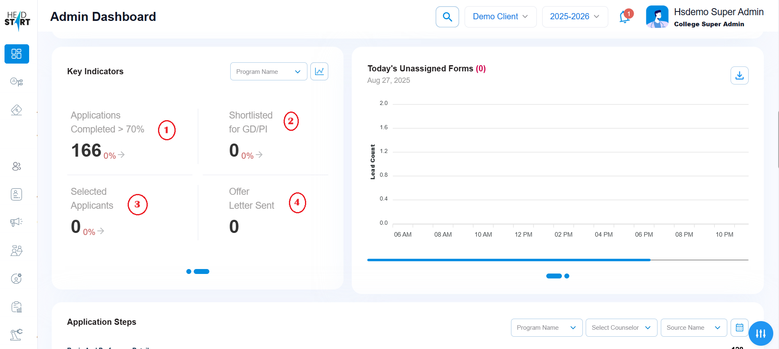Open the clipboard report icon in sidebar
Viewport: 779px width, 349px height.
tap(16, 307)
